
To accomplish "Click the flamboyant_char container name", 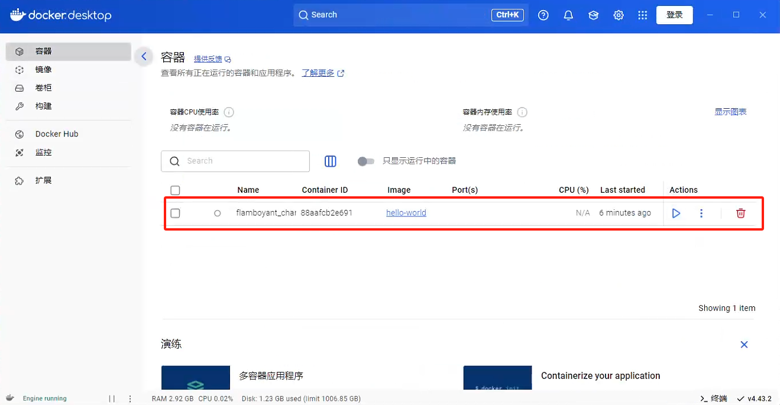I will pos(266,213).
